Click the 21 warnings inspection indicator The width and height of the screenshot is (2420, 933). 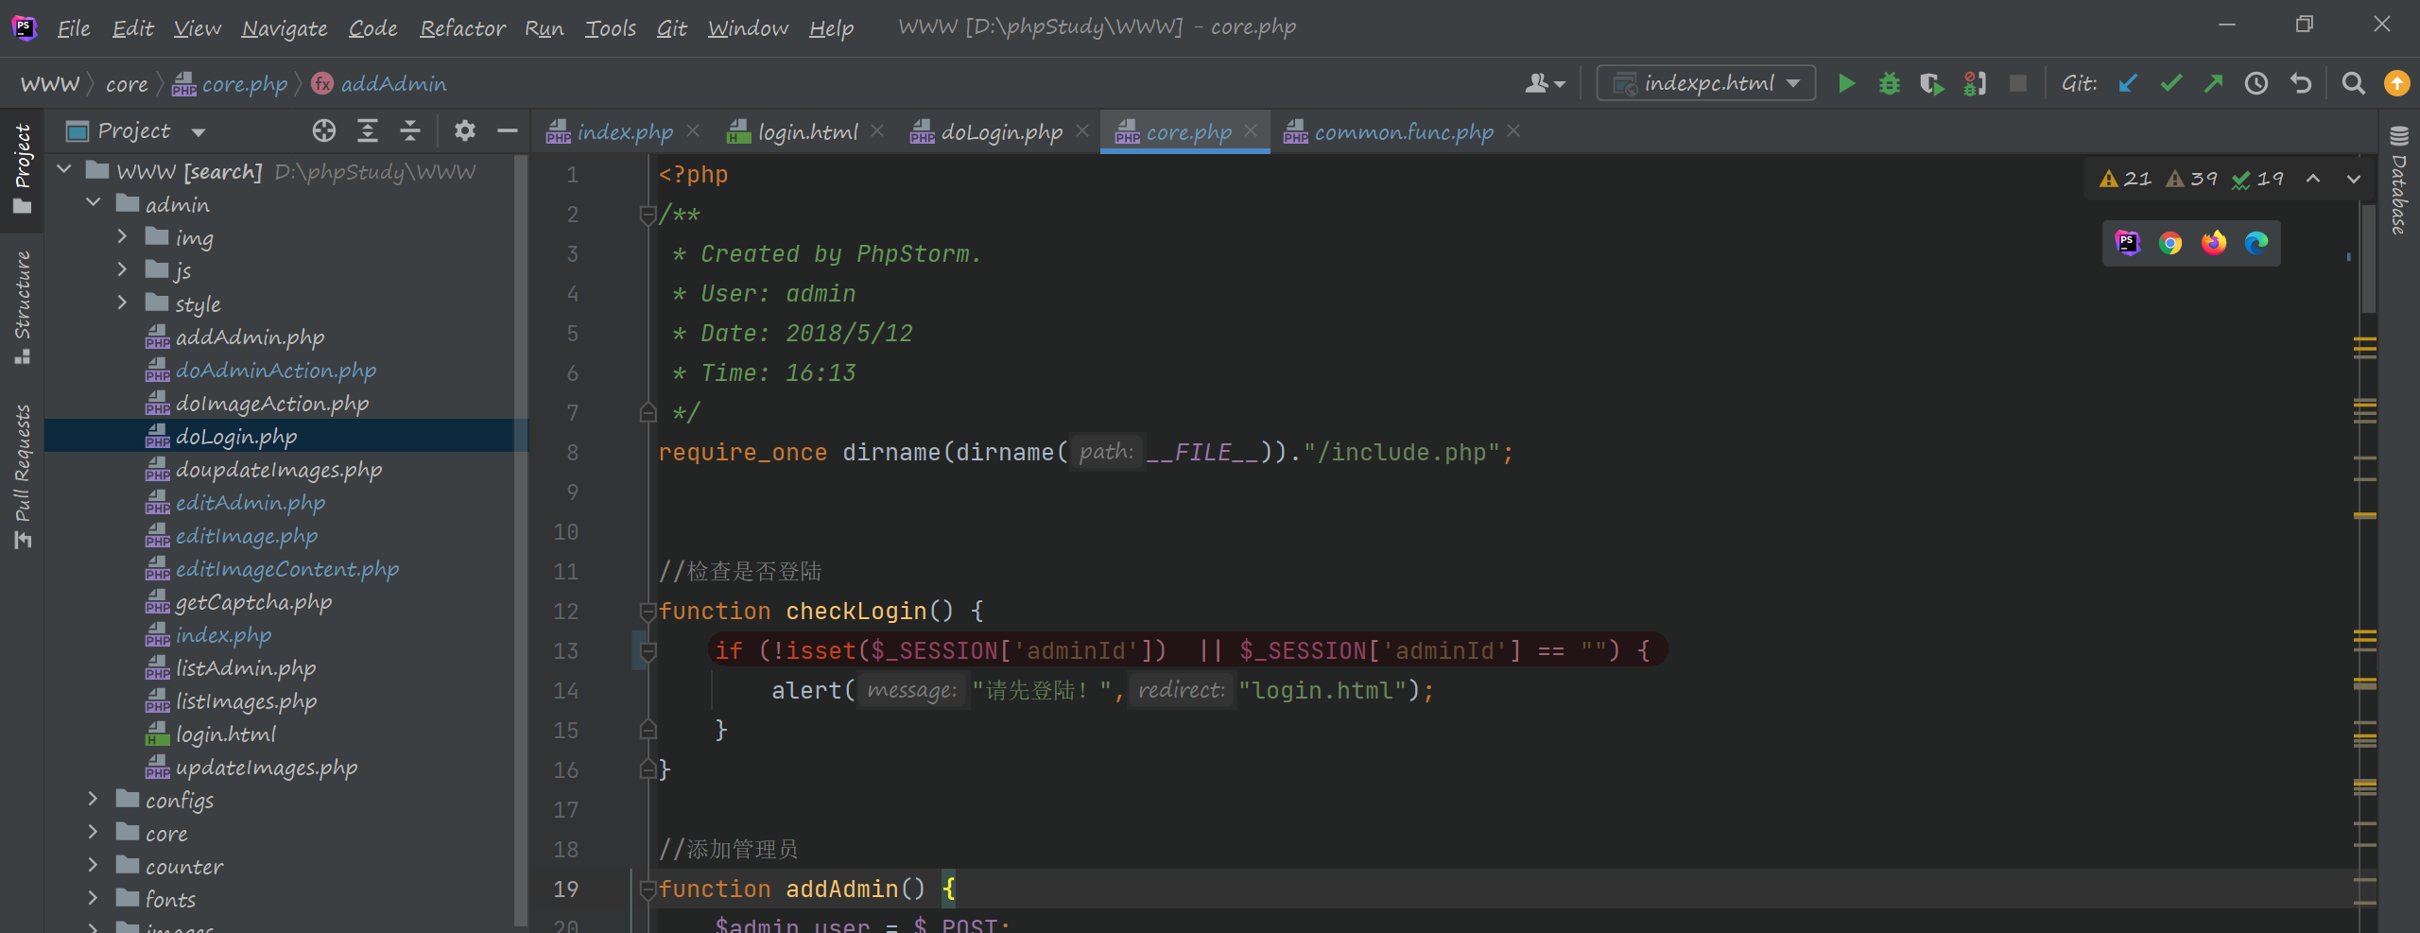pos(2126,179)
